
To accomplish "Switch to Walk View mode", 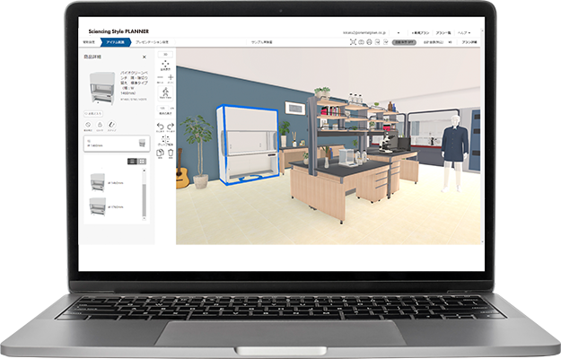I will tap(166, 92).
